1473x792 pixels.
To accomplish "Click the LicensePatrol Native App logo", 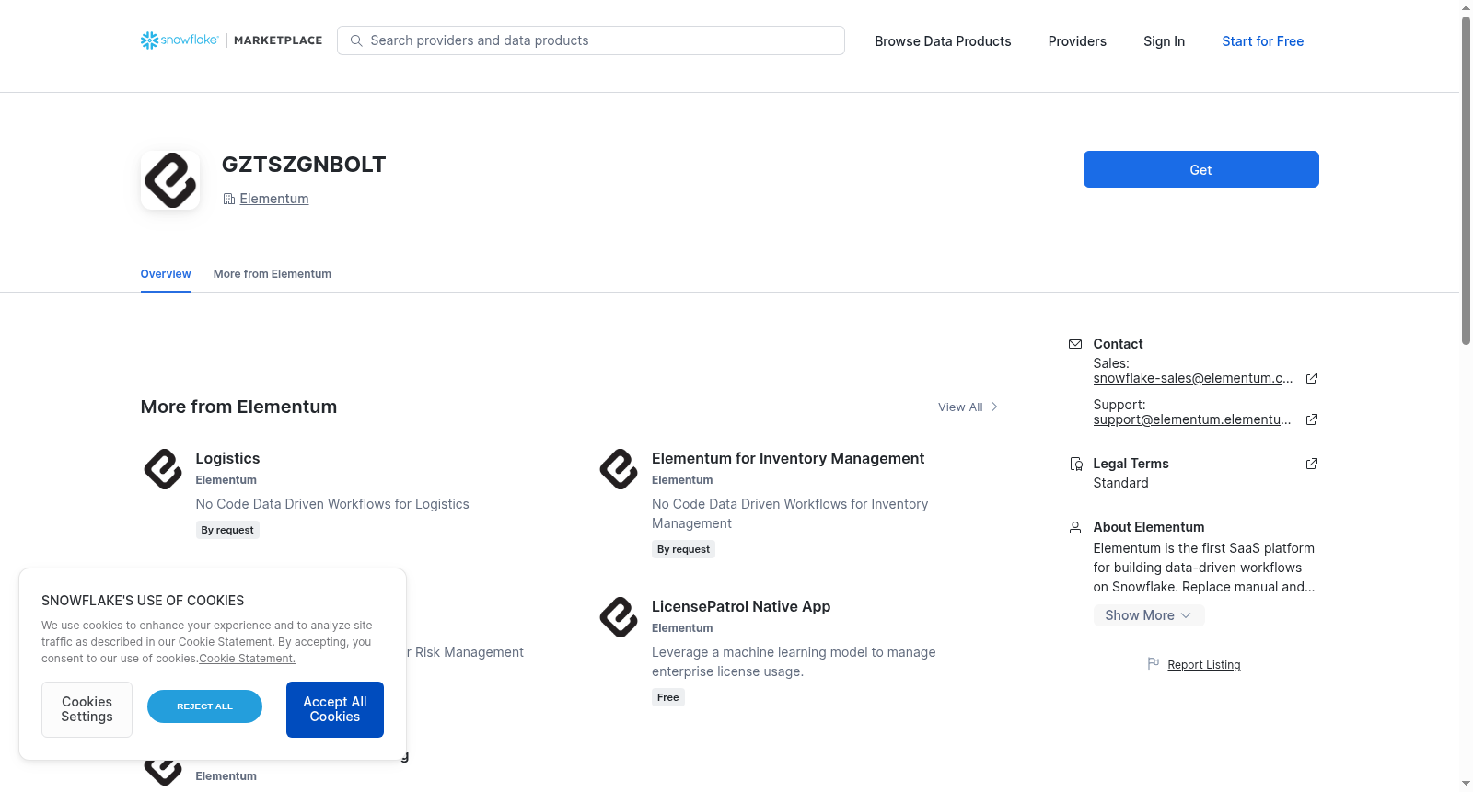I will point(619,617).
